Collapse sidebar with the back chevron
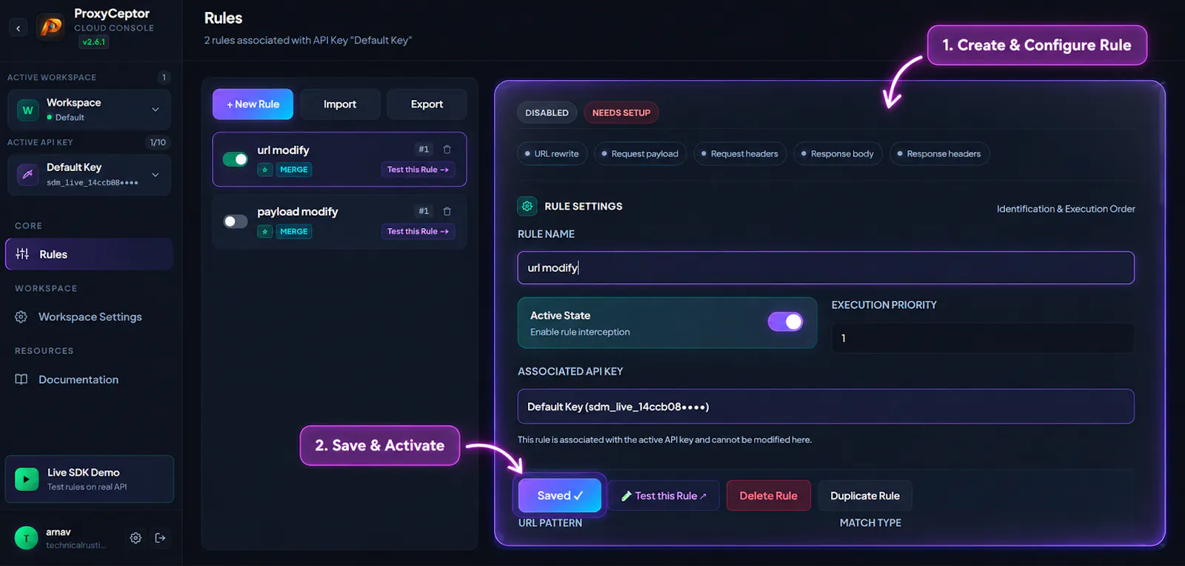1185x566 pixels. pyautogui.click(x=19, y=28)
